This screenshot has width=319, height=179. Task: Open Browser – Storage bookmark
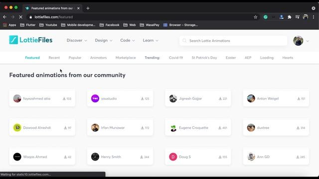(180, 25)
